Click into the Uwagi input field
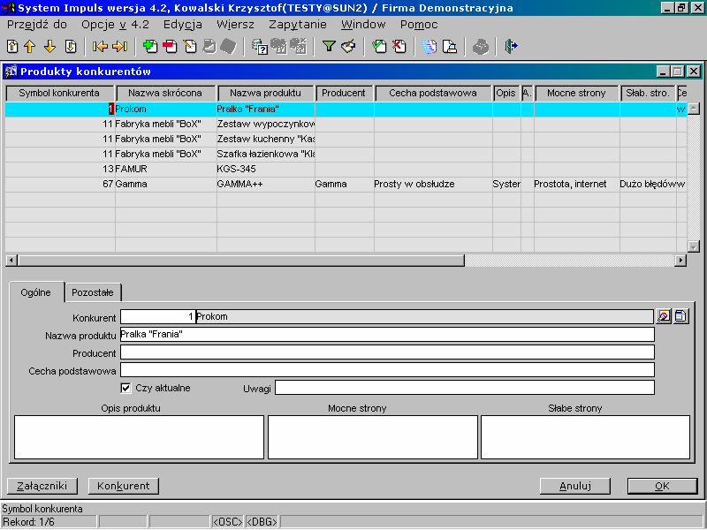Image resolution: width=707 pixels, height=530 pixels. [x=465, y=388]
